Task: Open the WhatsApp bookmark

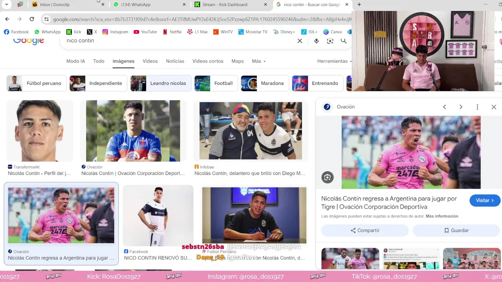Action: [x=47, y=32]
